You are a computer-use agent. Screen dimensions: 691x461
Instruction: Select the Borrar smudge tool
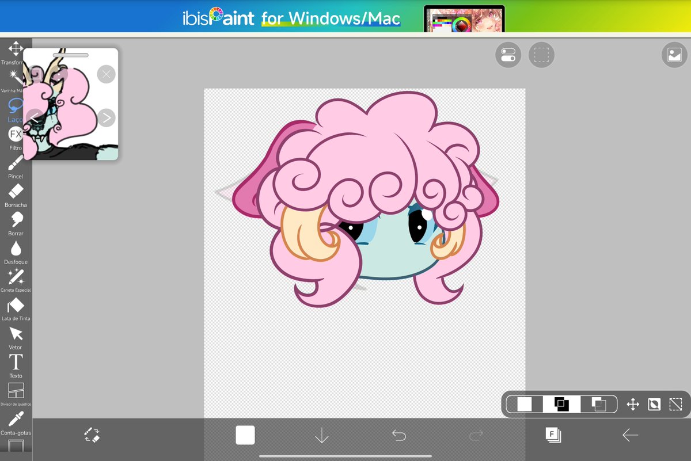point(16,224)
